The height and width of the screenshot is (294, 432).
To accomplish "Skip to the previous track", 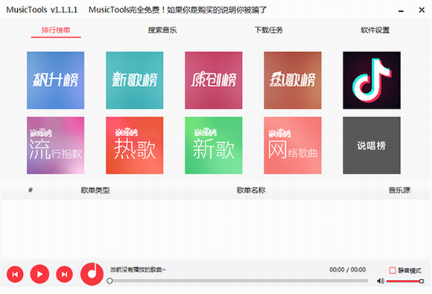I will 15,274.
